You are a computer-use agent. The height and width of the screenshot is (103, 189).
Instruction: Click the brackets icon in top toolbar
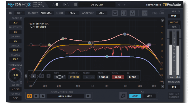(x=124, y=13)
